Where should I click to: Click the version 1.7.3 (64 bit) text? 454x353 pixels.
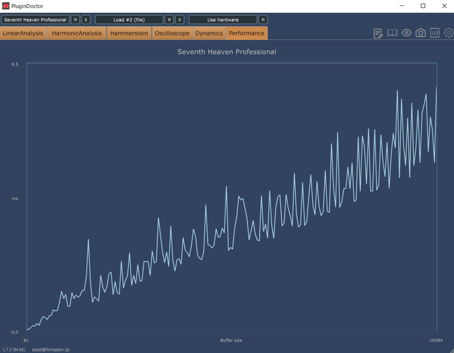pyautogui.click(x=14, y=349)
